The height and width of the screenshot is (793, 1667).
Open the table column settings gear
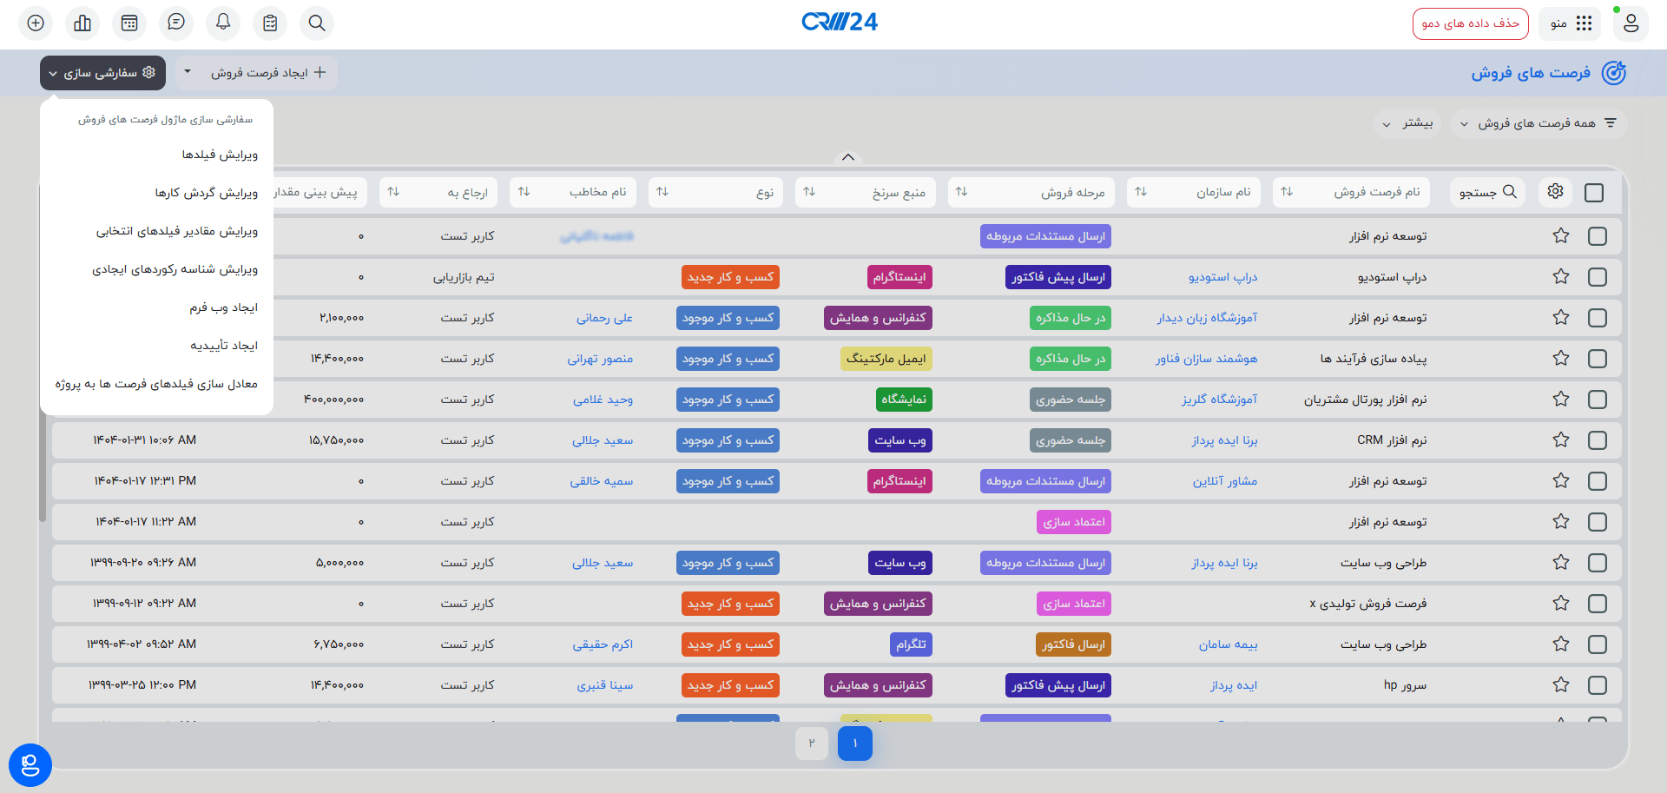click(1555, 192)
